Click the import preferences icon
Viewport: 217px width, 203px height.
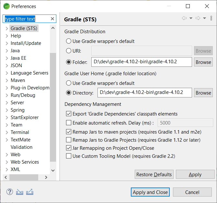[20, 192]
